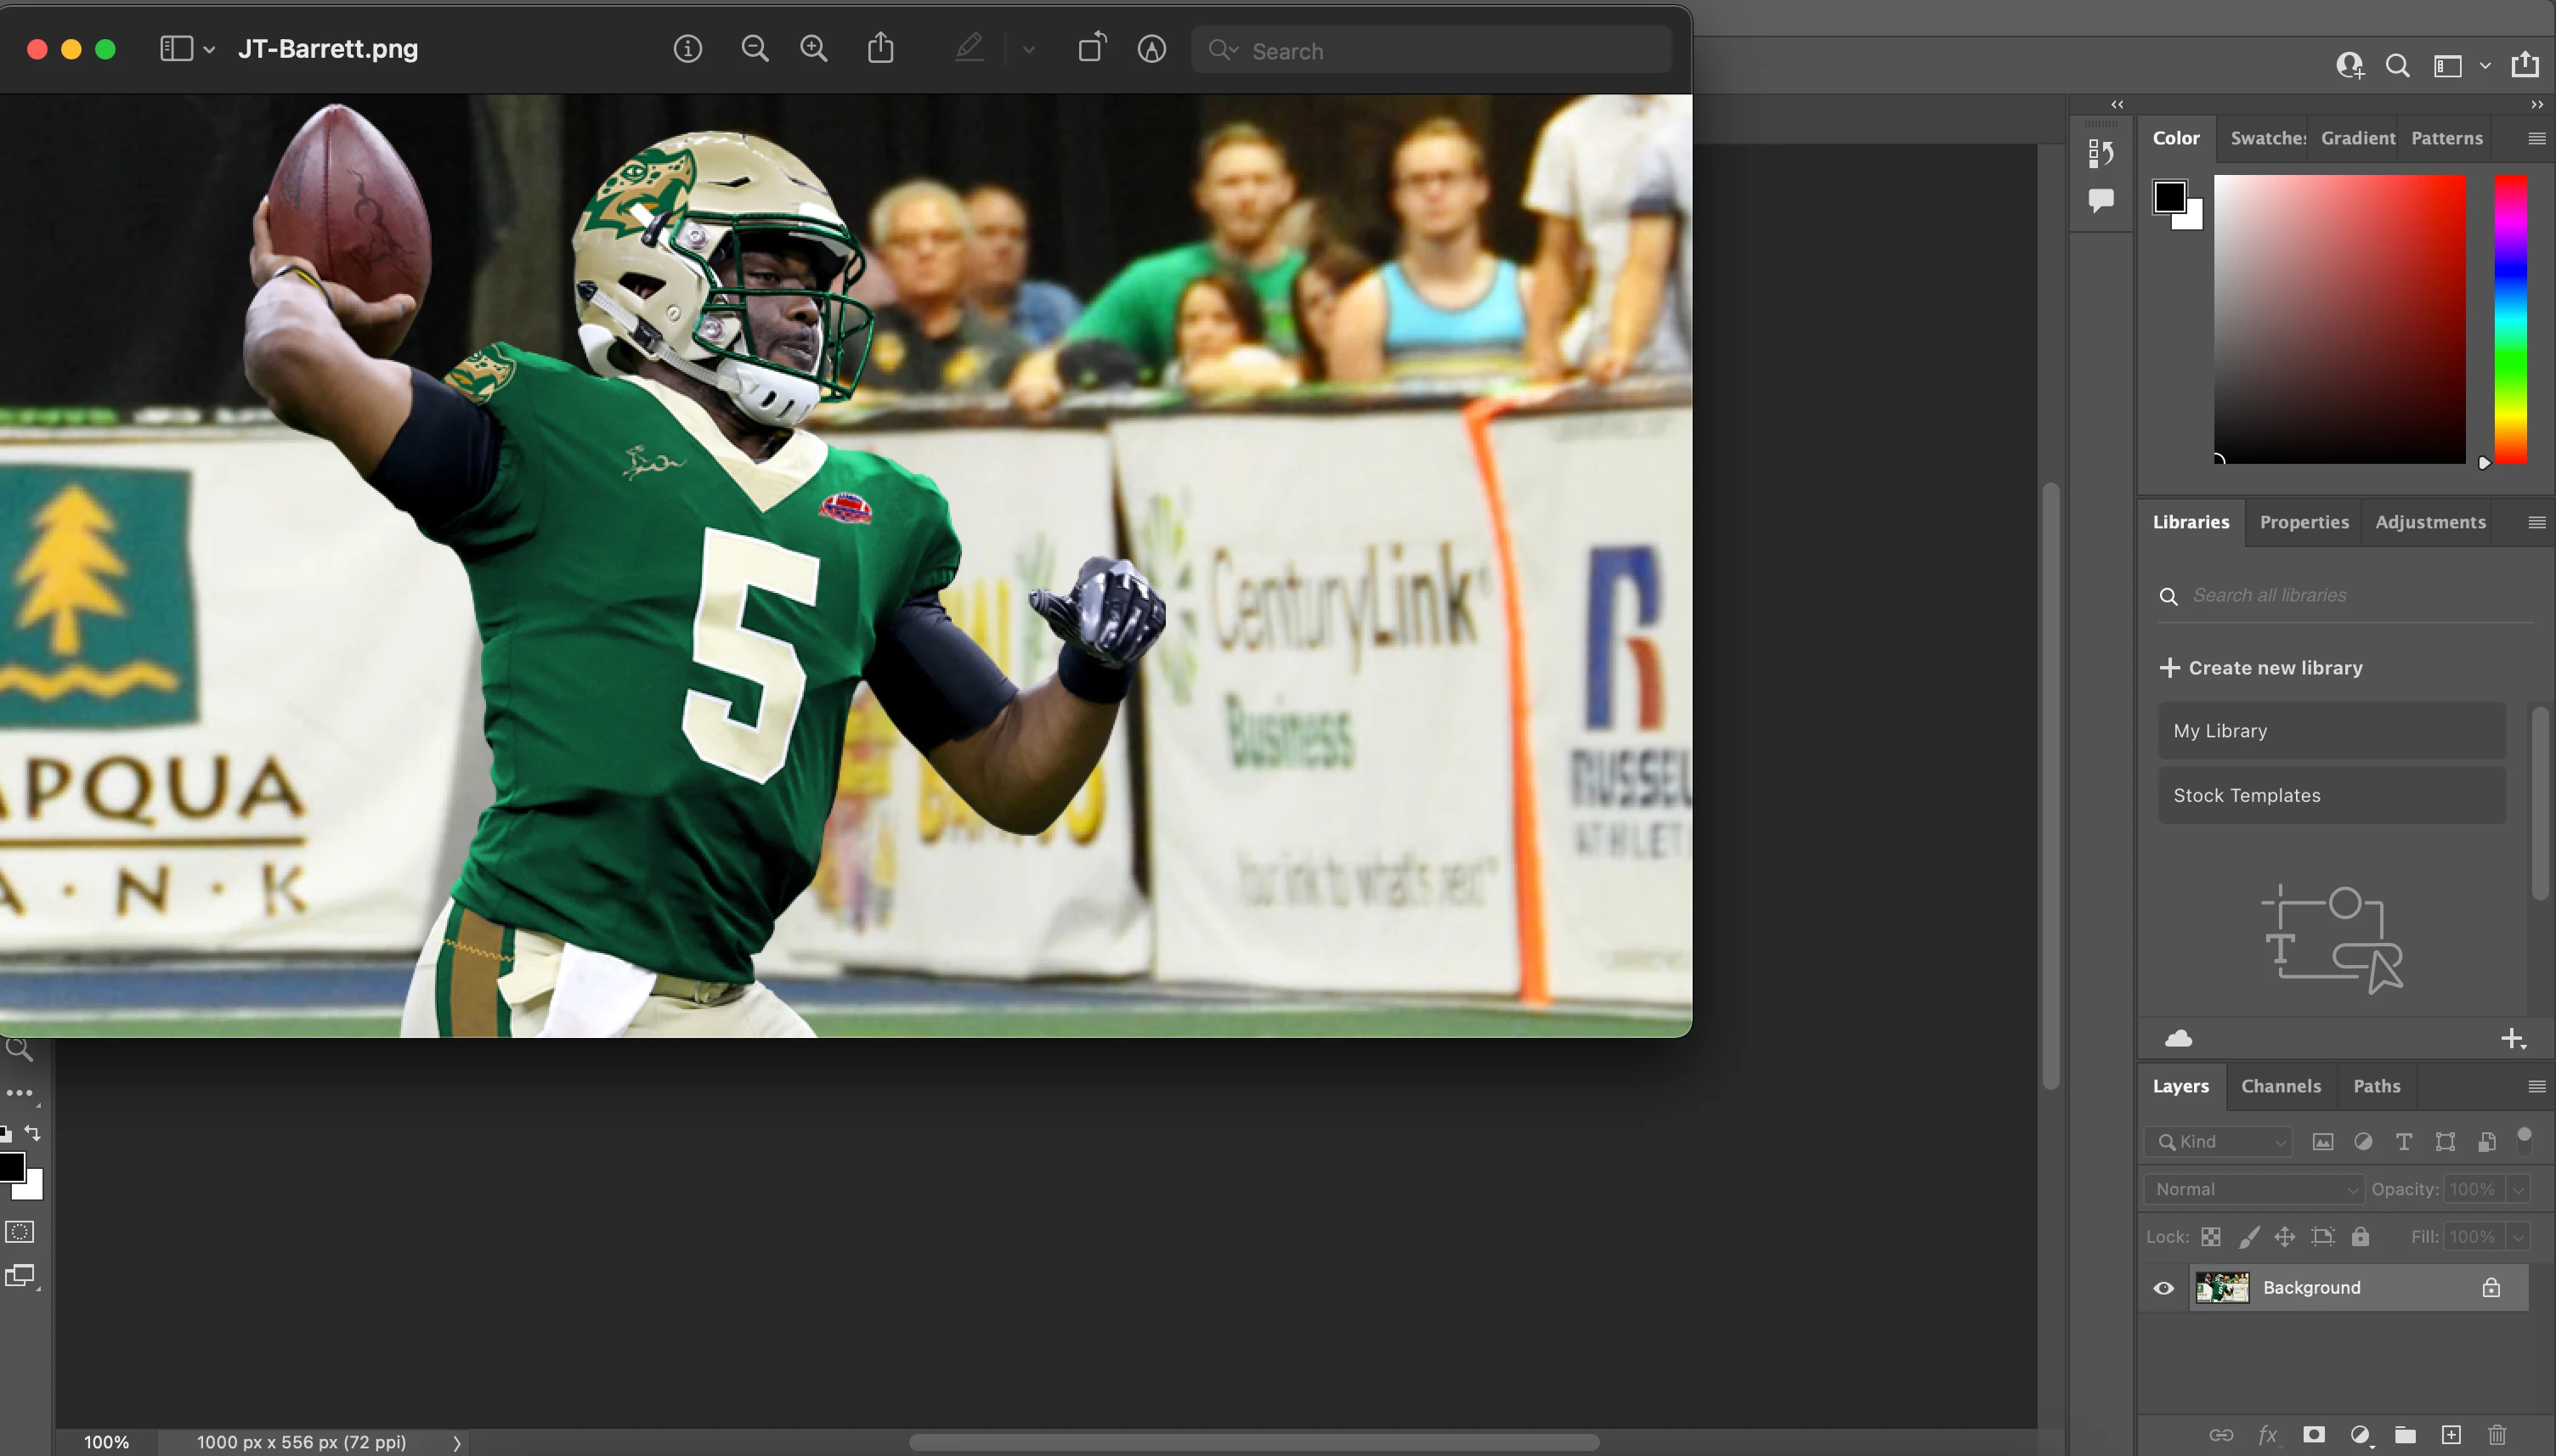Toggle the lock transparent pixels icon

coord(2211,1237)
